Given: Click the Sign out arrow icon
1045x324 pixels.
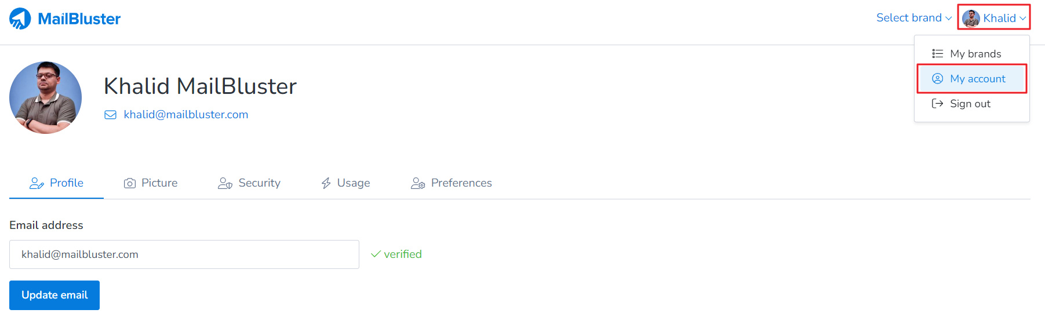Looking at the screenshot, I should (937, 104).
